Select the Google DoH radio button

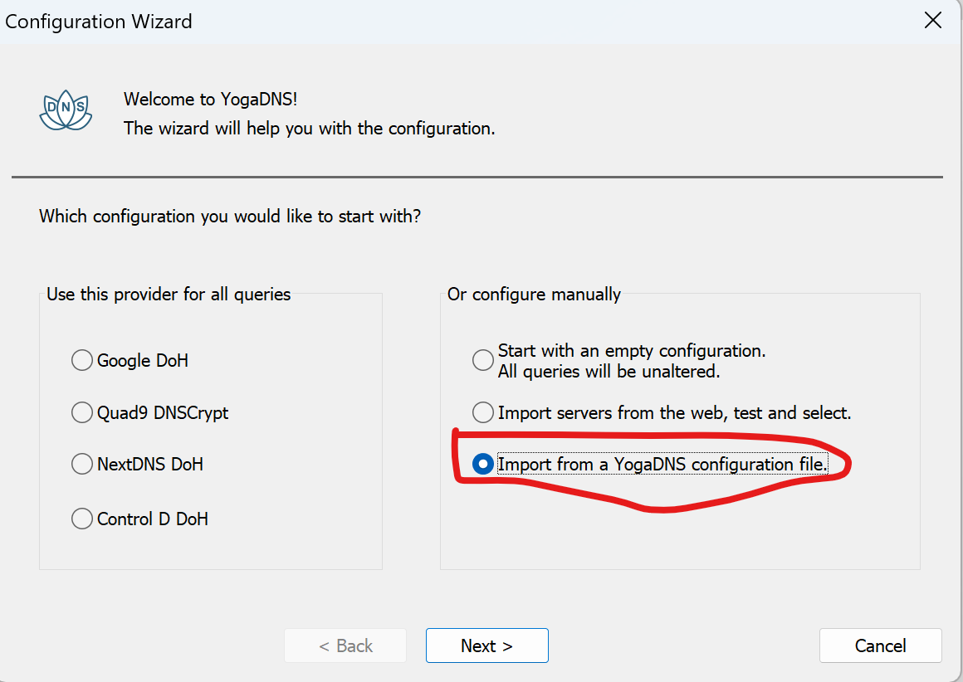tap(82, 361)
